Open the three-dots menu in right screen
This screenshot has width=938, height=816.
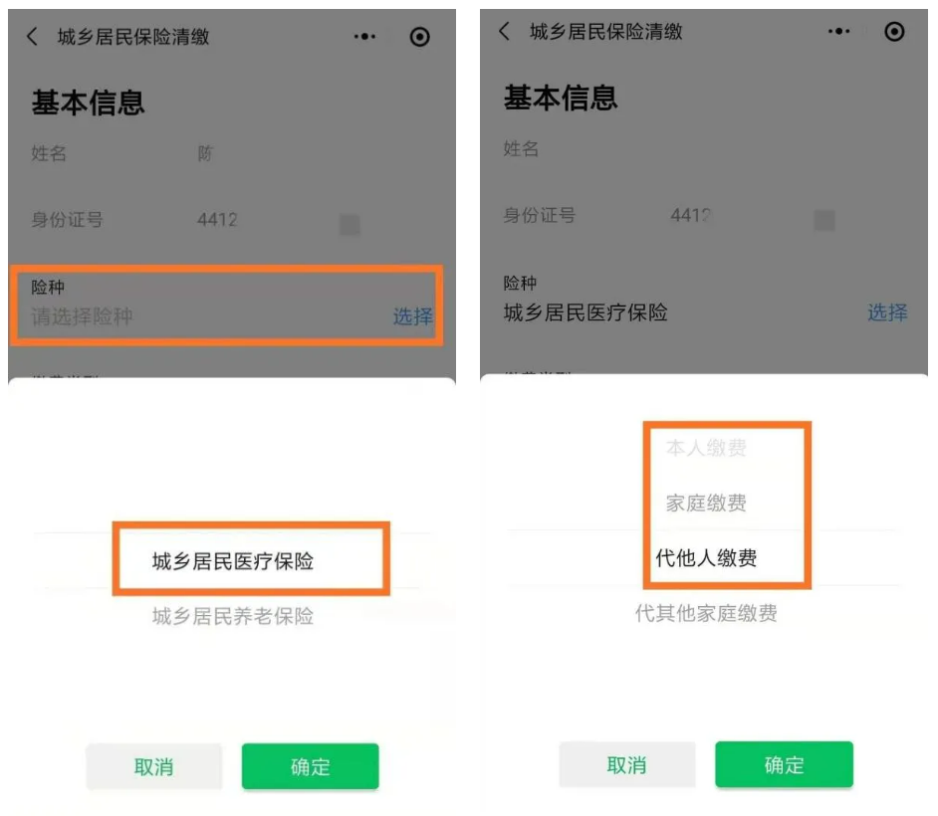838,31
